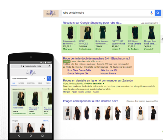Tap VIEW ALL in phone Images section

[46, 121]
